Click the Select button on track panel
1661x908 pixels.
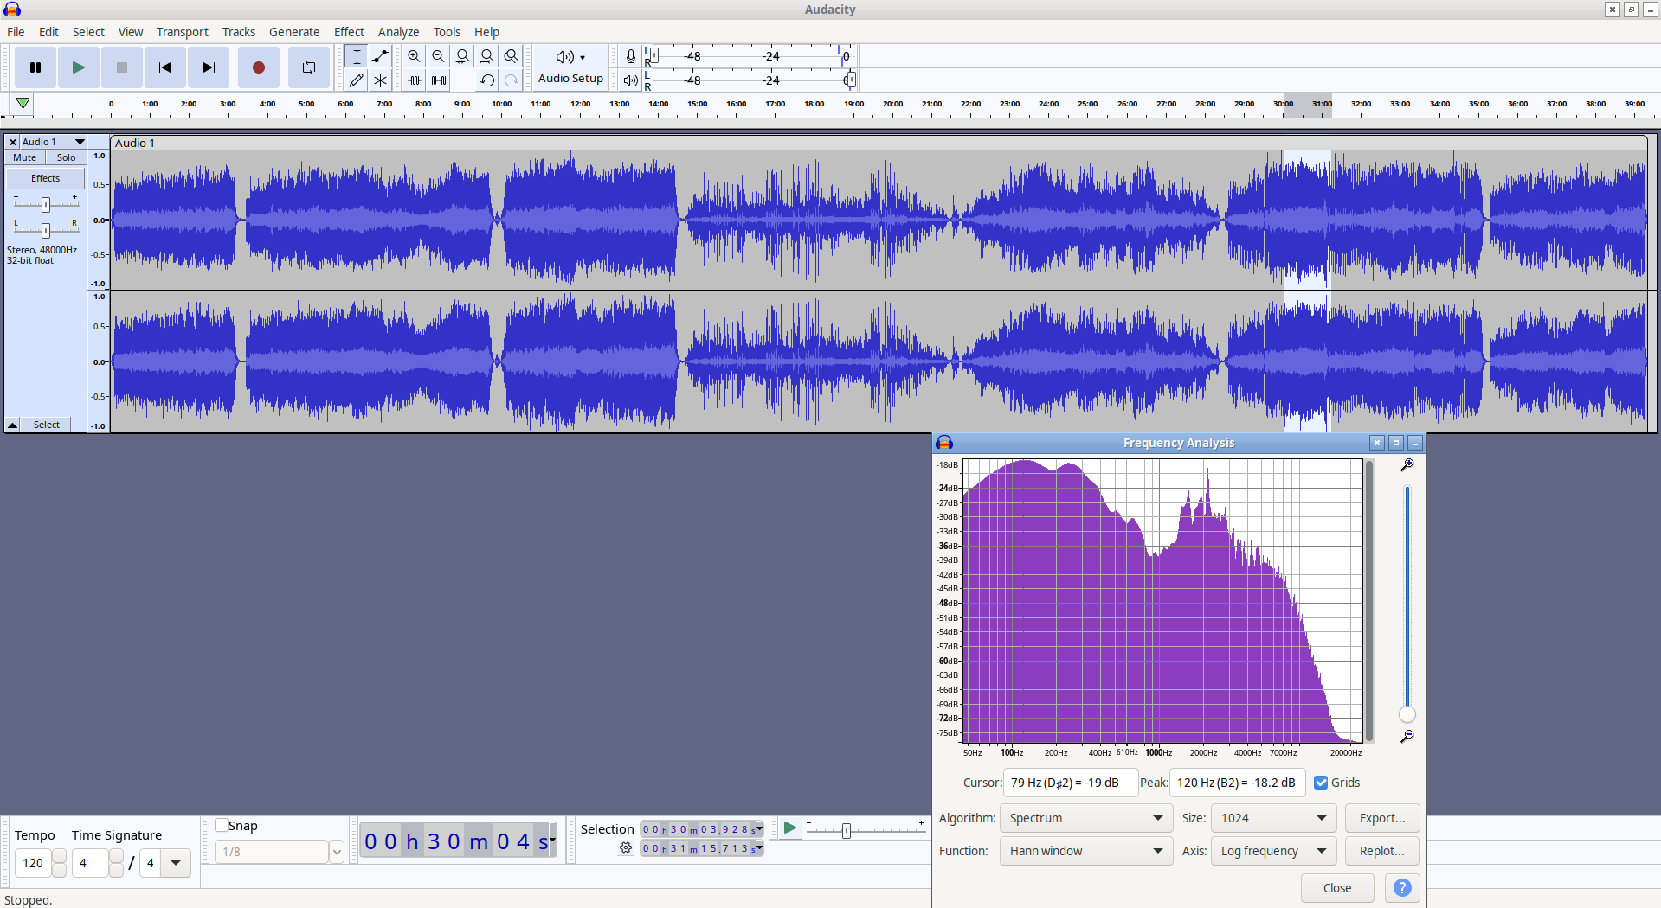pyautogui.click(x=47, y=425)
